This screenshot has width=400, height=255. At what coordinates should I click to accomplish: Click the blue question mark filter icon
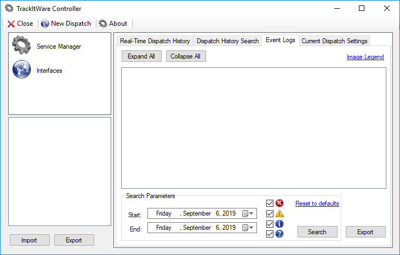(279, 234)
